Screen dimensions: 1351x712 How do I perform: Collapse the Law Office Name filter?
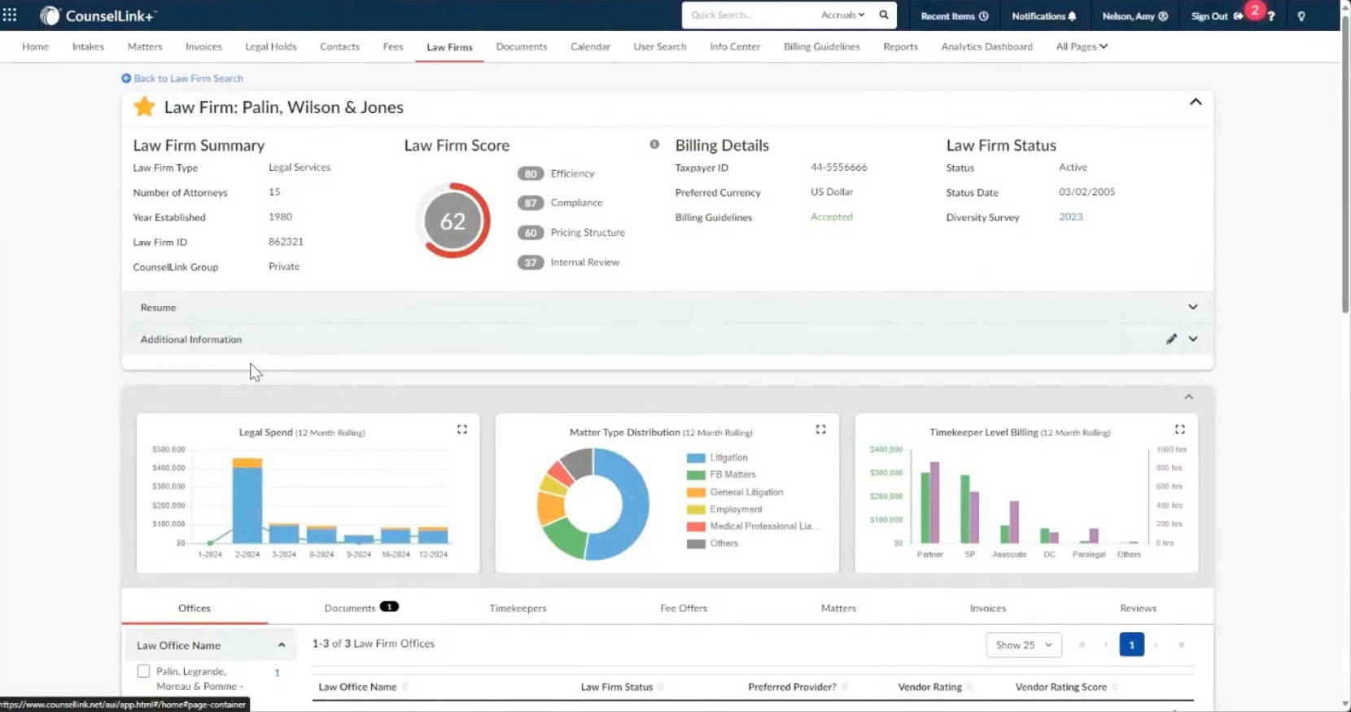(x=282, y=645)
